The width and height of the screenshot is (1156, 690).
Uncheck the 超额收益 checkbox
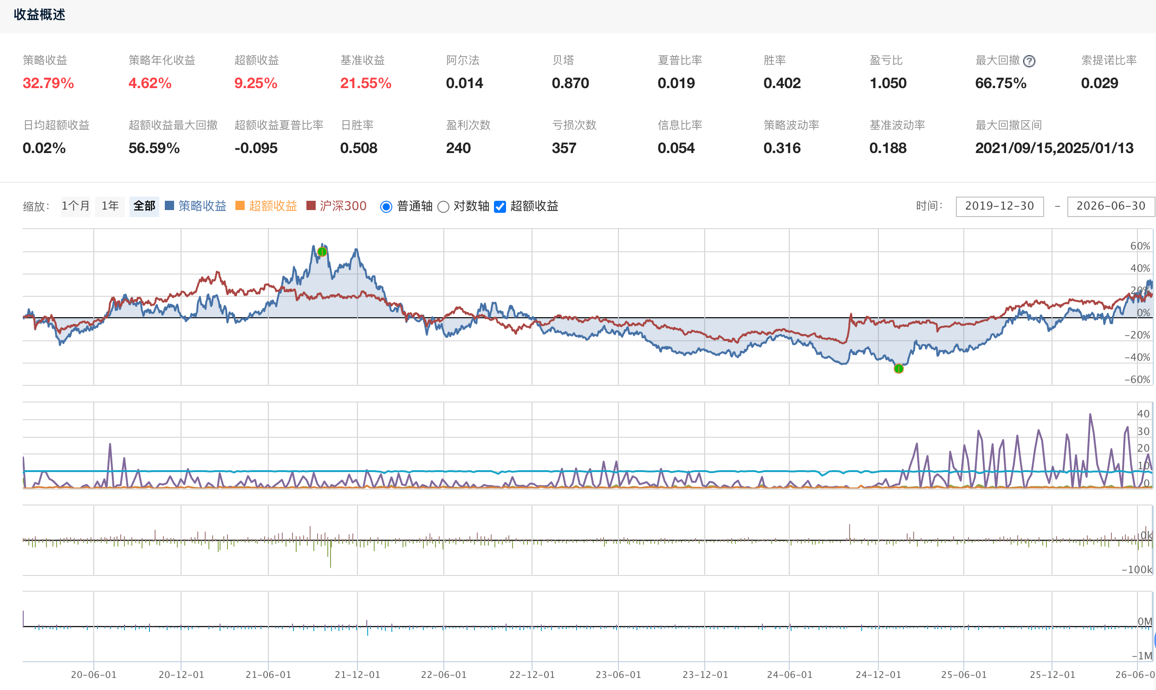pos(500,206)
